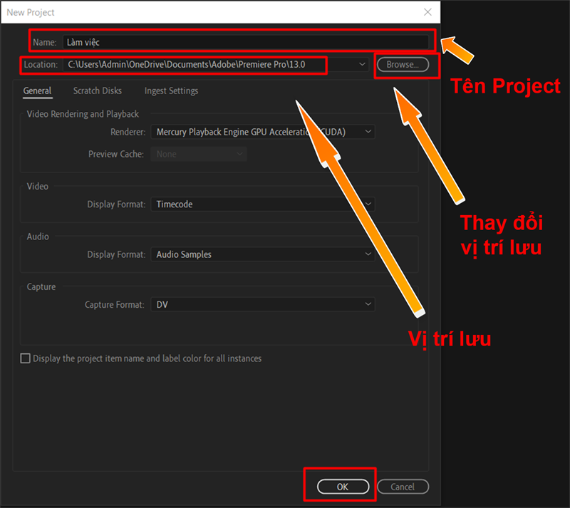
Task: Click the OK button to create project
Action: pos(342,487)
